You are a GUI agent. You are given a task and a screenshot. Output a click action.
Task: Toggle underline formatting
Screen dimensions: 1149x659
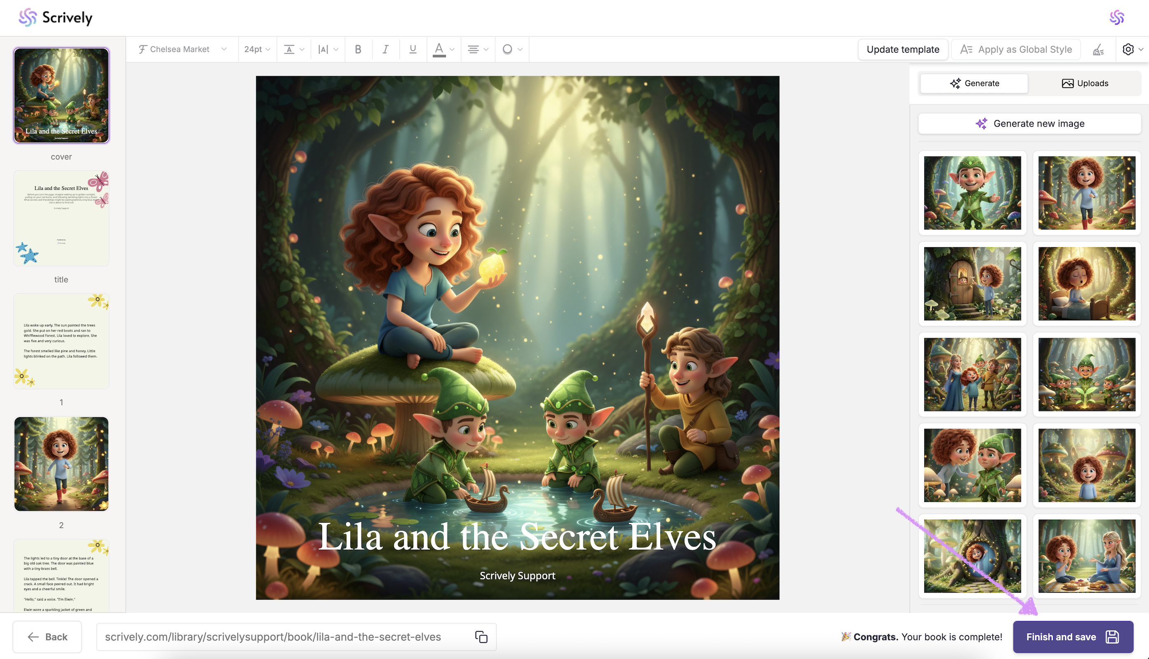click(413, 49)
